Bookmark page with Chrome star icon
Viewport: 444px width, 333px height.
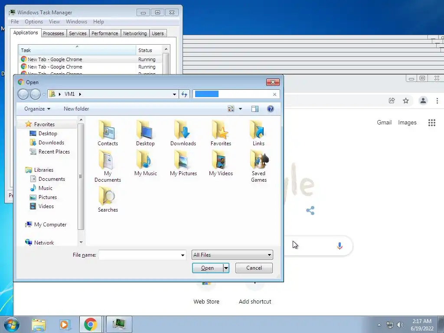[x=406, y=101]
